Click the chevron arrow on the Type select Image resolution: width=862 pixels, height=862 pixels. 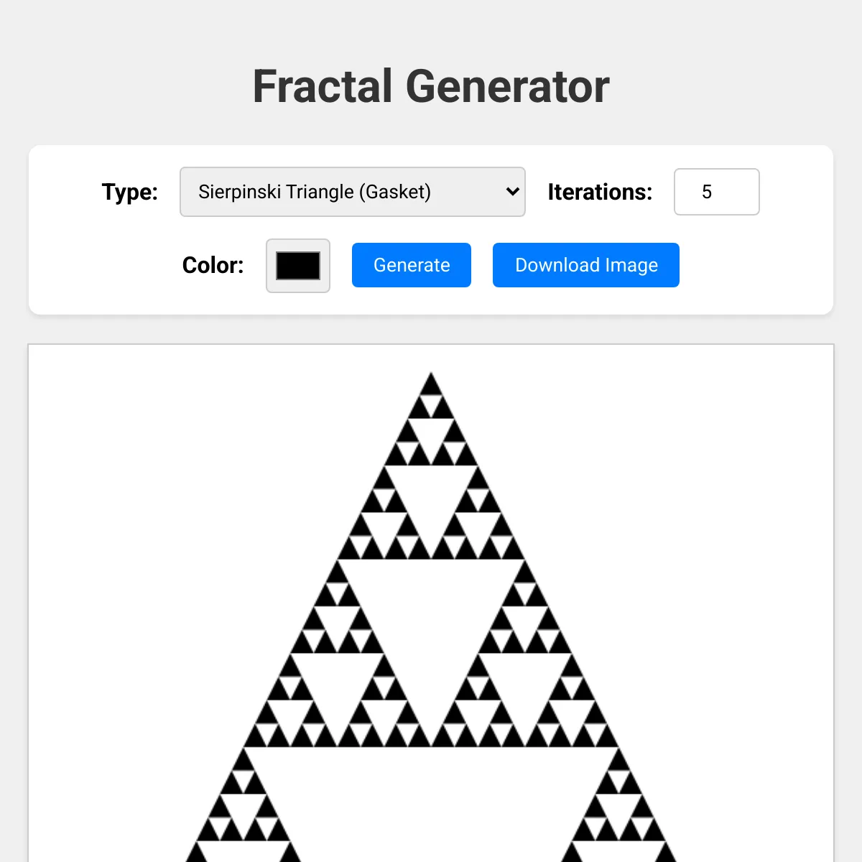(512, 192)
